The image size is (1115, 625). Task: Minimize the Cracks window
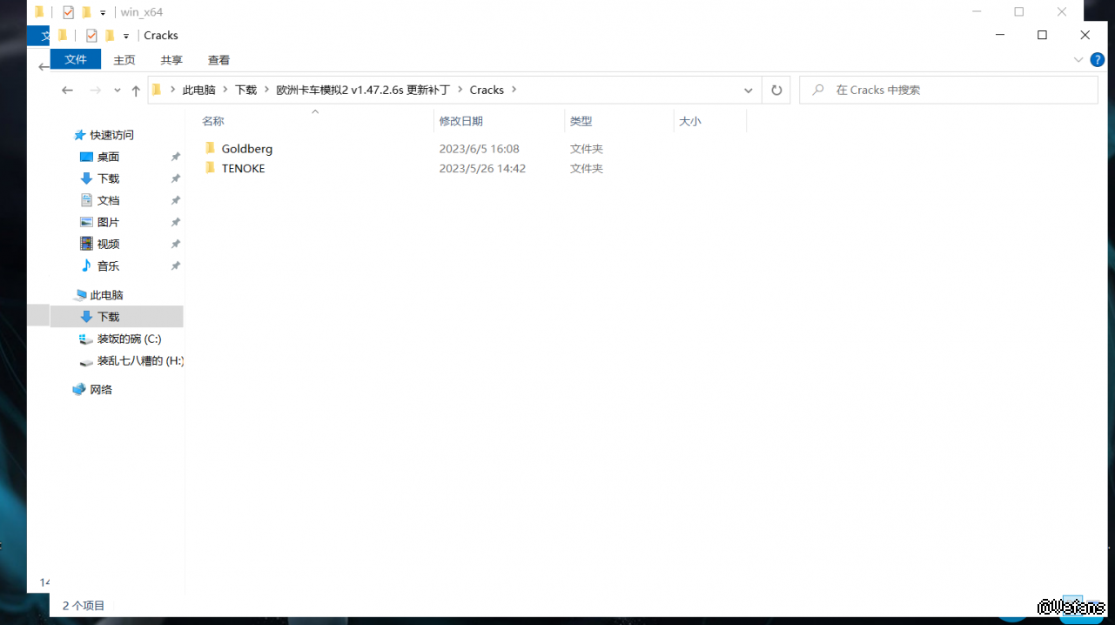(1000, 36)
